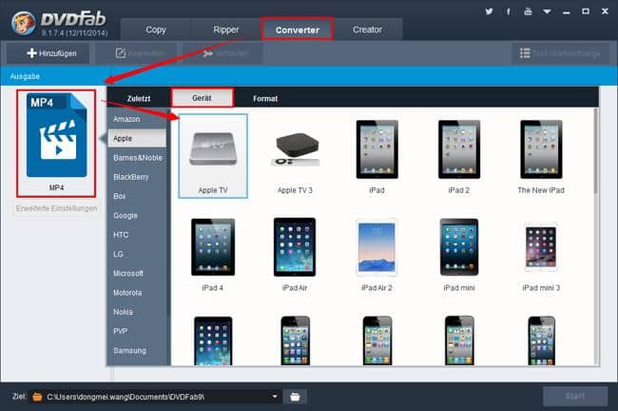Choose the Apple TV device icon
Screen dimensions: 618x411
[213, 156]
